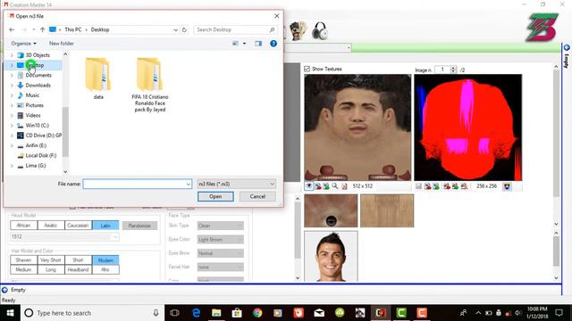Select the Headband hair model

[x=78, y=269]
